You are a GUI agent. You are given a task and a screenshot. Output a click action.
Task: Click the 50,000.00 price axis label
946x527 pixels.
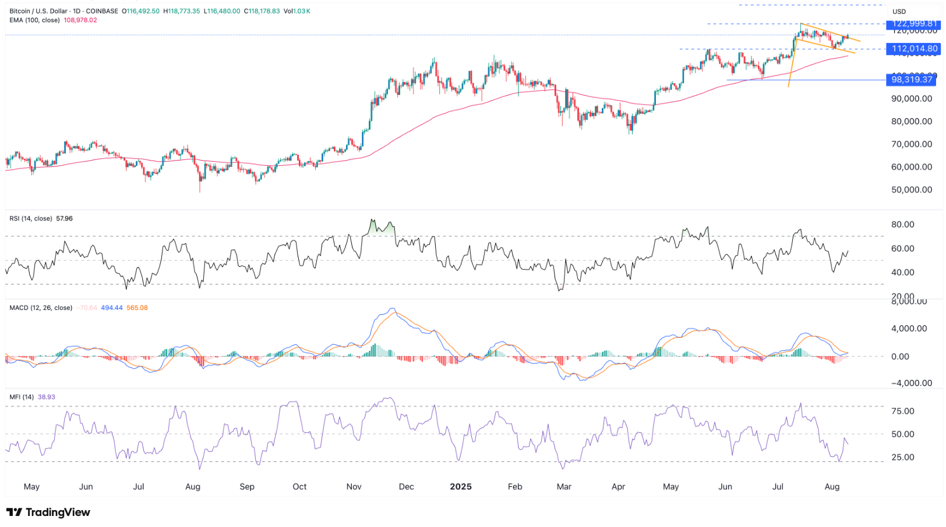(x=911, y=190)
